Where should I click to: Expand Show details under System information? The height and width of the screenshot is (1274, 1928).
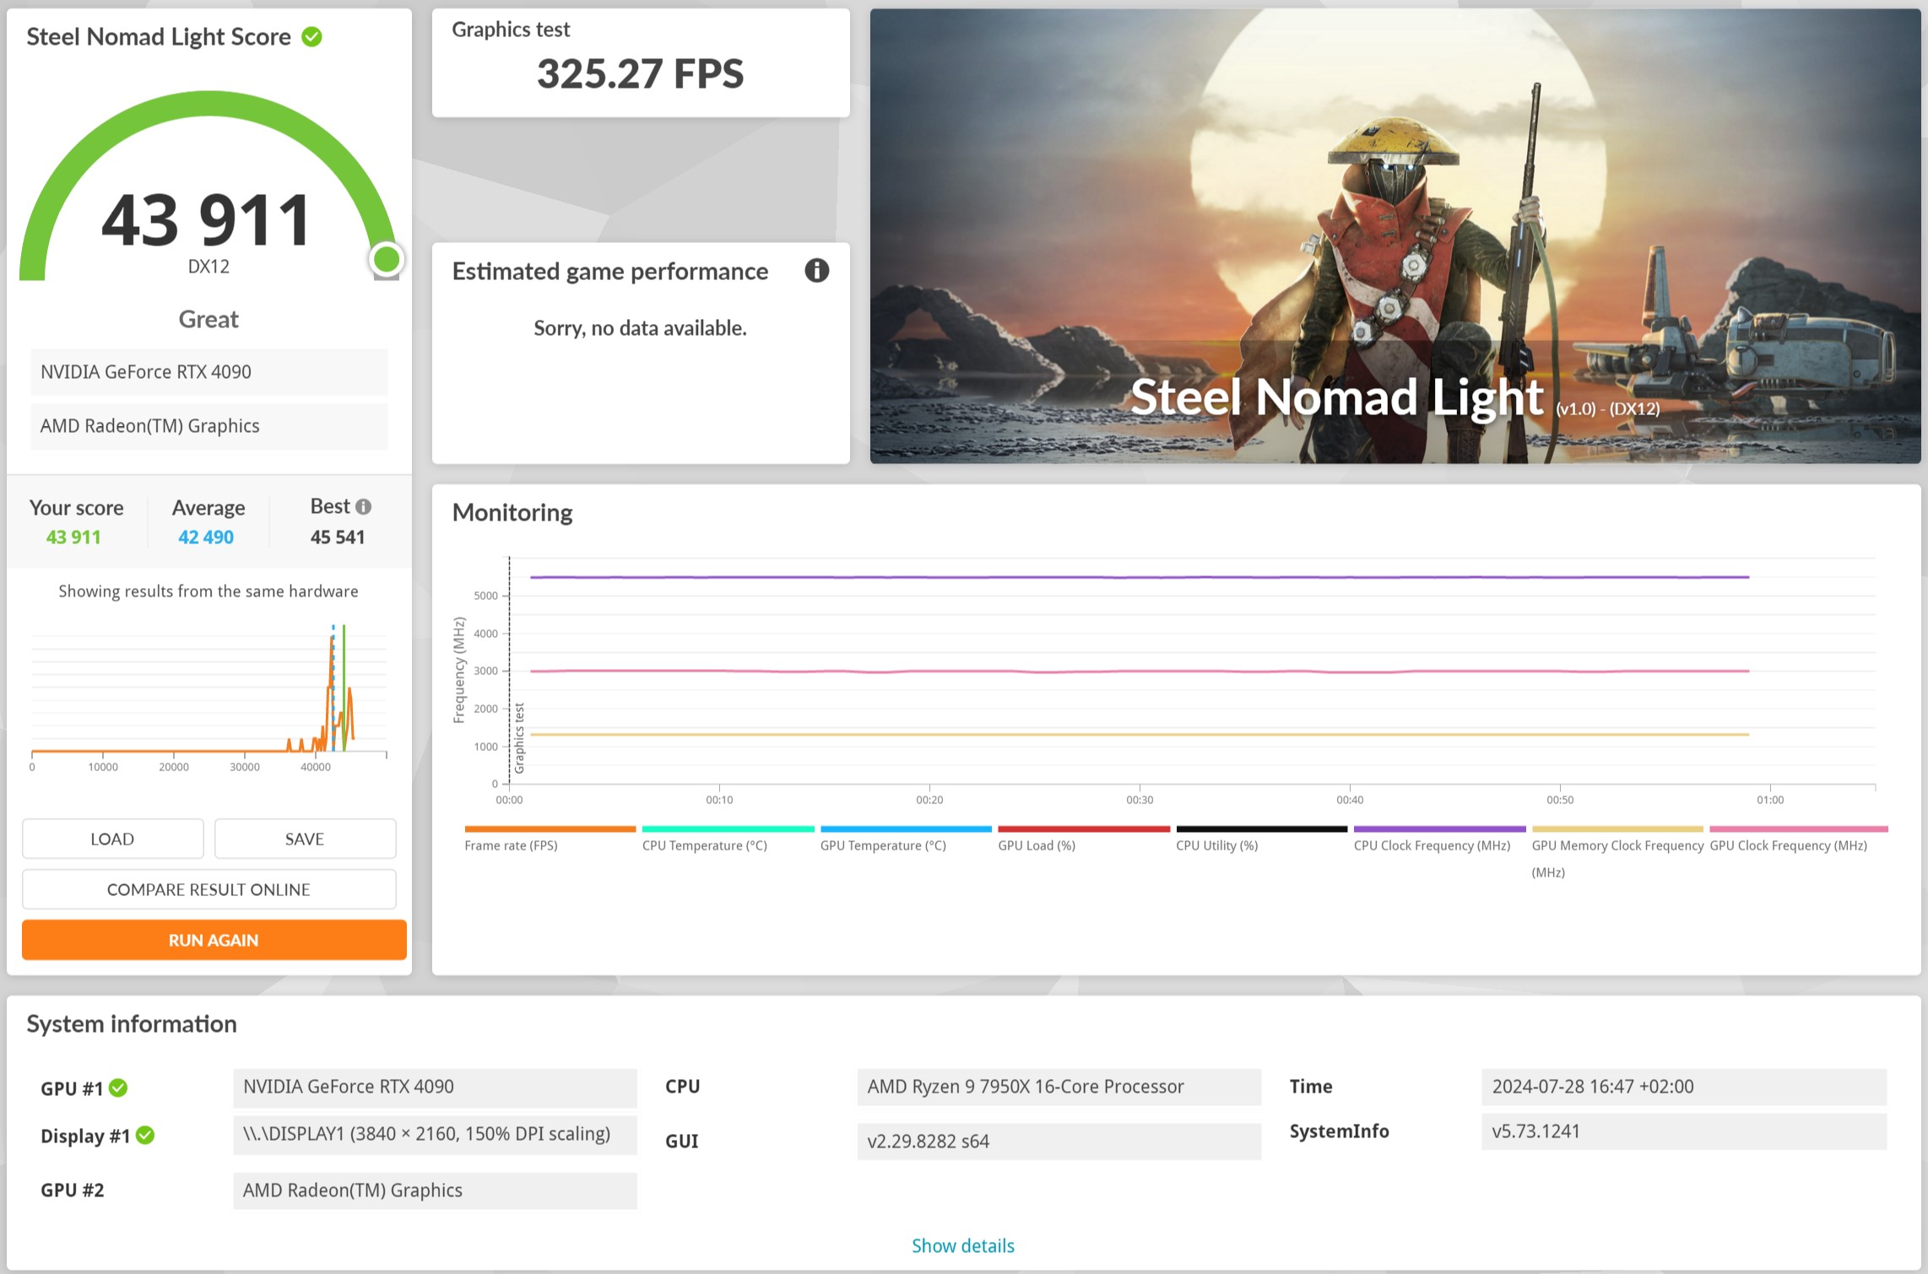(x=962, y=1245)
